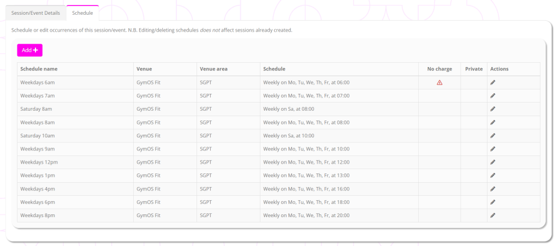This screenshot has width=559, height=246.
Task: Click the No charge column header
Action: (x=439, y=69)
